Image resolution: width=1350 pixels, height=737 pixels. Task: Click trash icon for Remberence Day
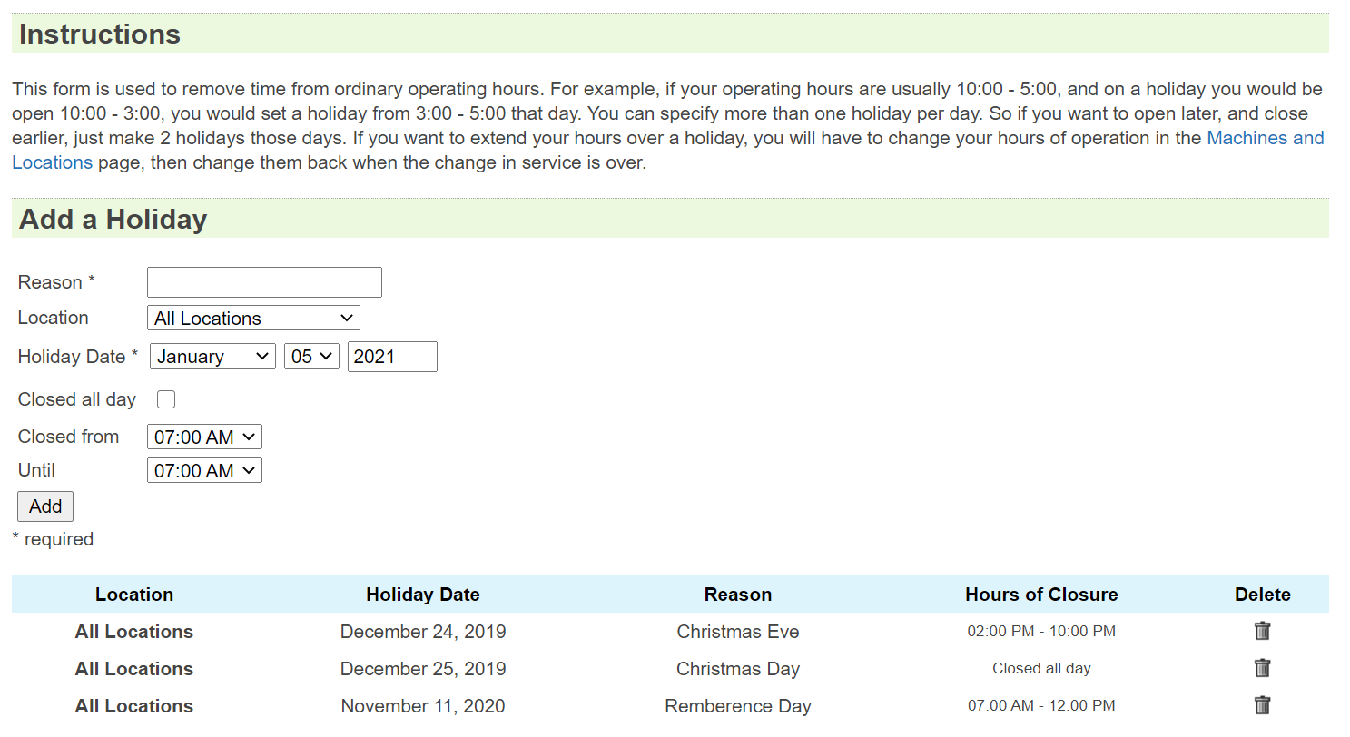1262,705
